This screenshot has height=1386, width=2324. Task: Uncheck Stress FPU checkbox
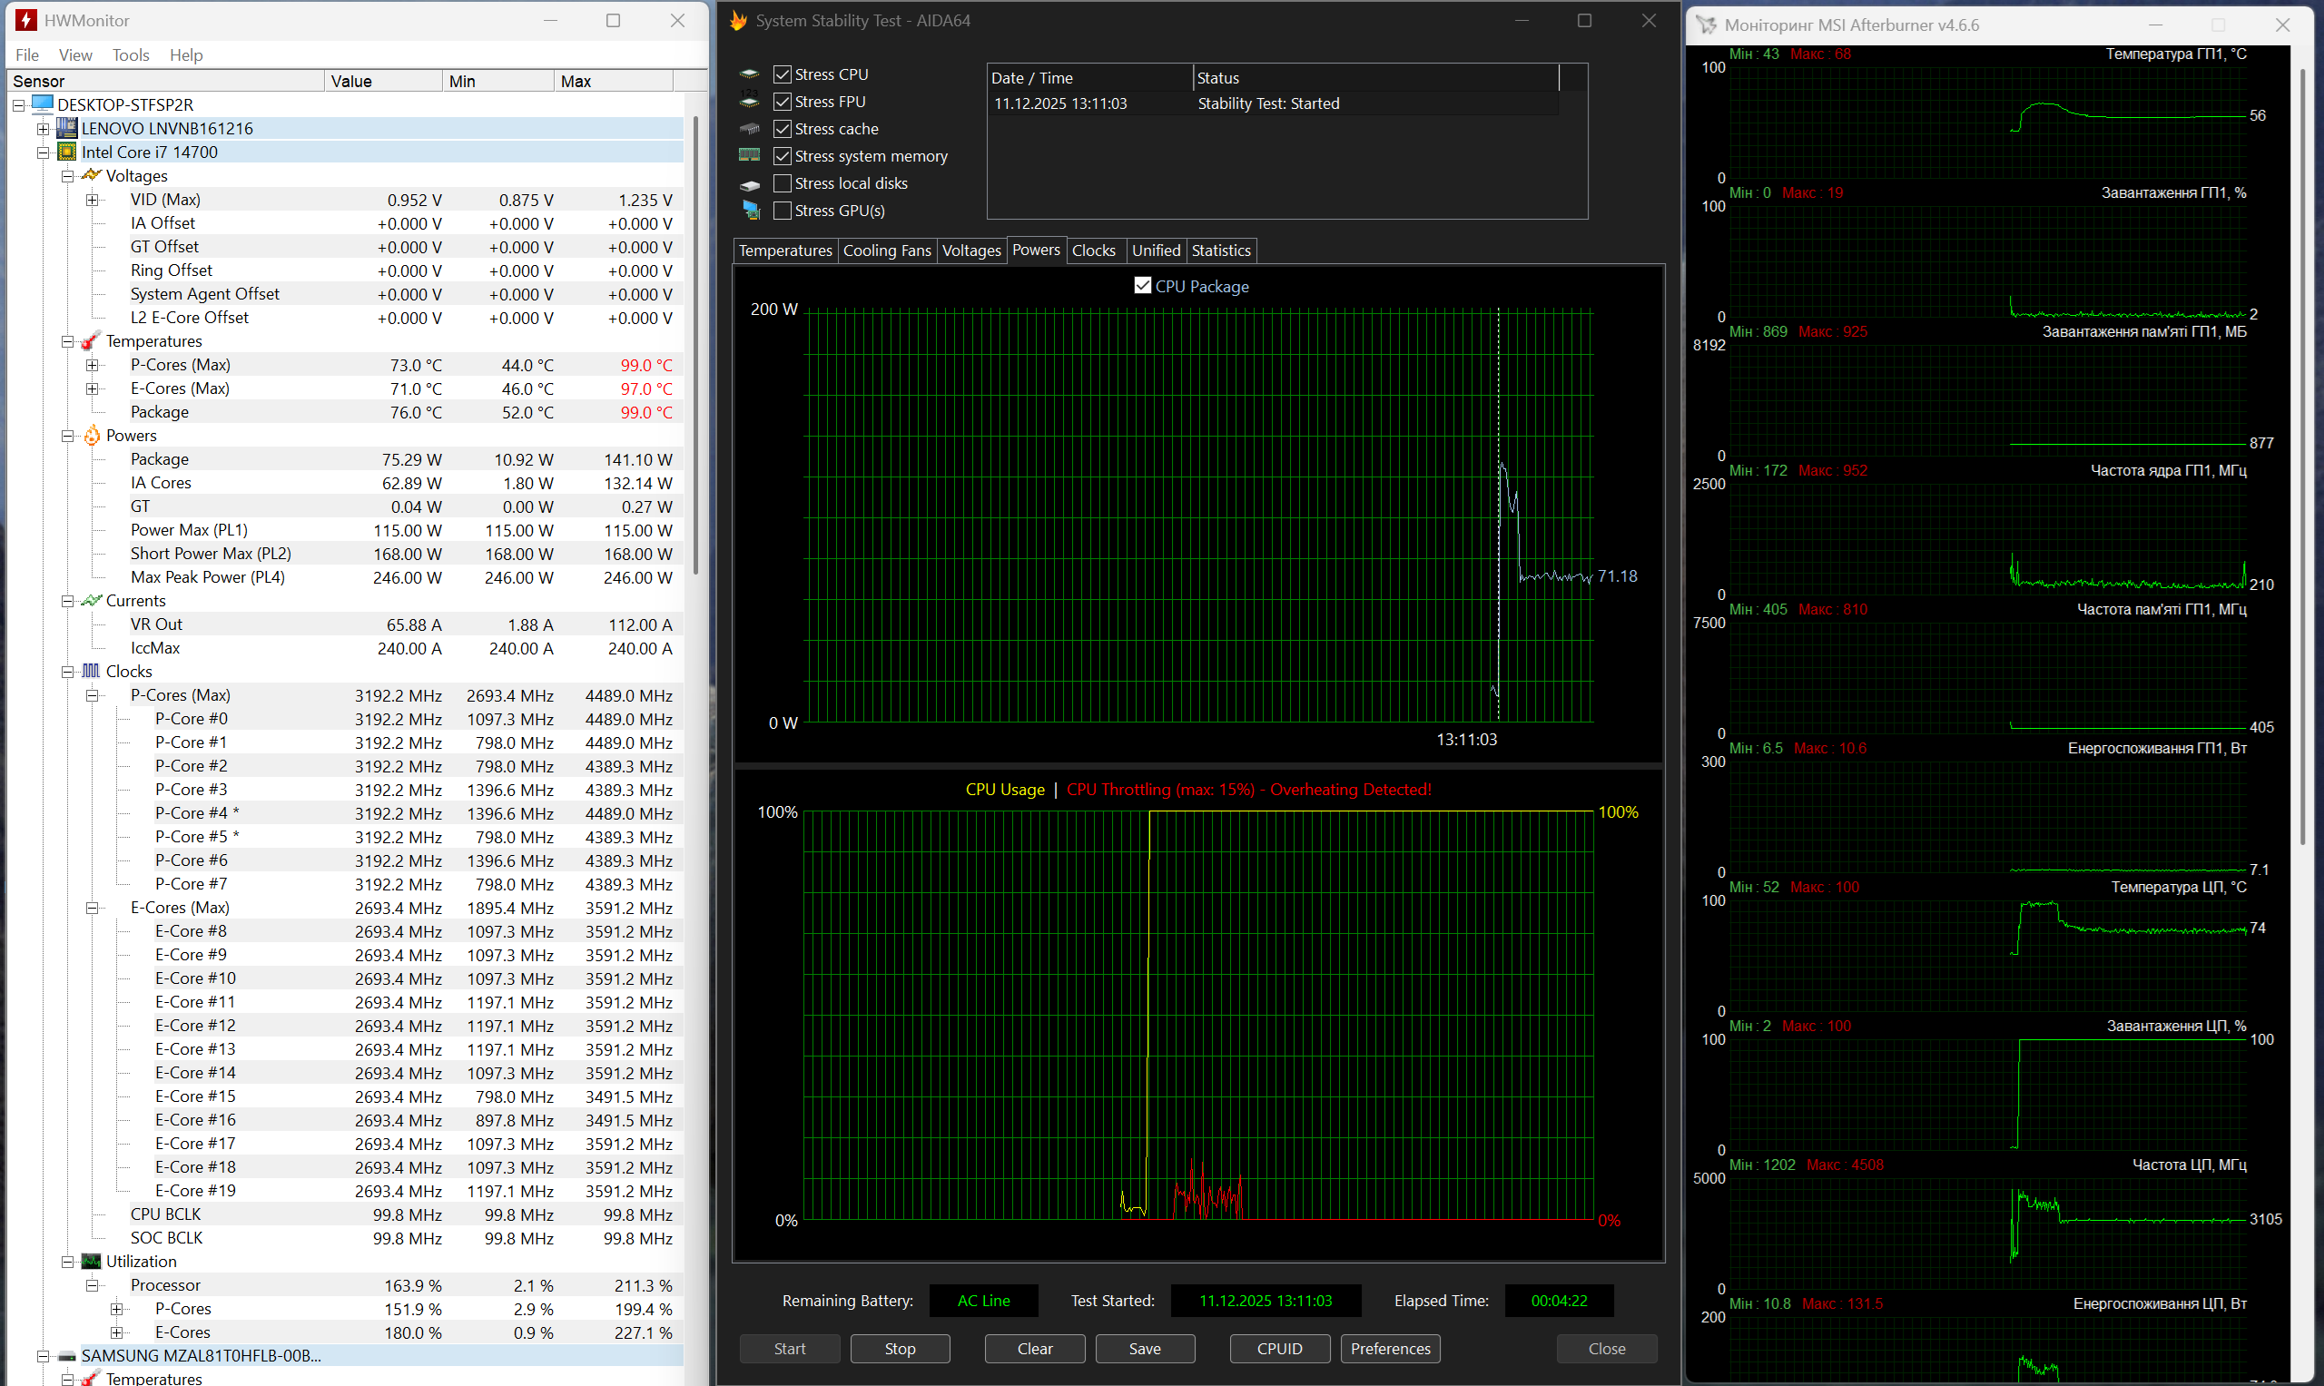(783, 102)
